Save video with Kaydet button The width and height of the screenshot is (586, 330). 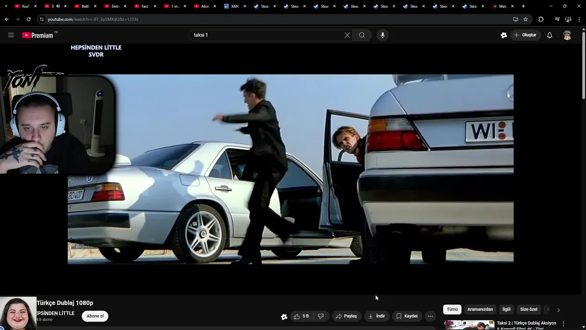pyautogui.click(x=407, y=316)
